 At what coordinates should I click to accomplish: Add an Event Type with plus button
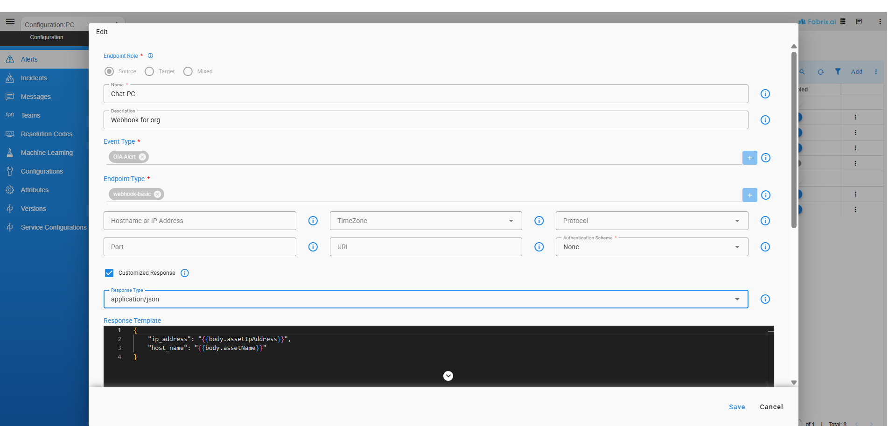point(750,158)
